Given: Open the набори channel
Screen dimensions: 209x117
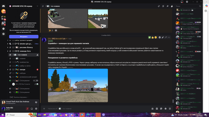Looking at the screenshot, I should point(24,73).
